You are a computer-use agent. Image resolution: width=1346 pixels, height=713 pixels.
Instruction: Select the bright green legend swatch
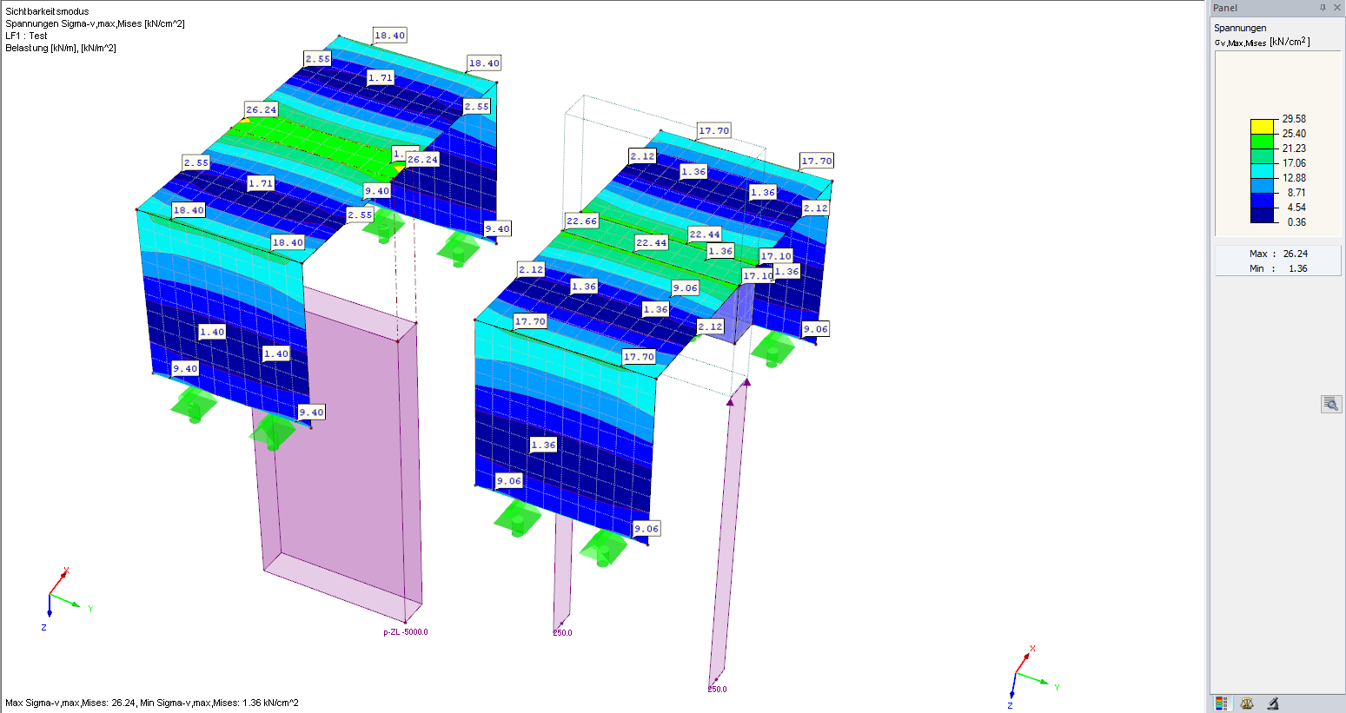point(1262,142)
